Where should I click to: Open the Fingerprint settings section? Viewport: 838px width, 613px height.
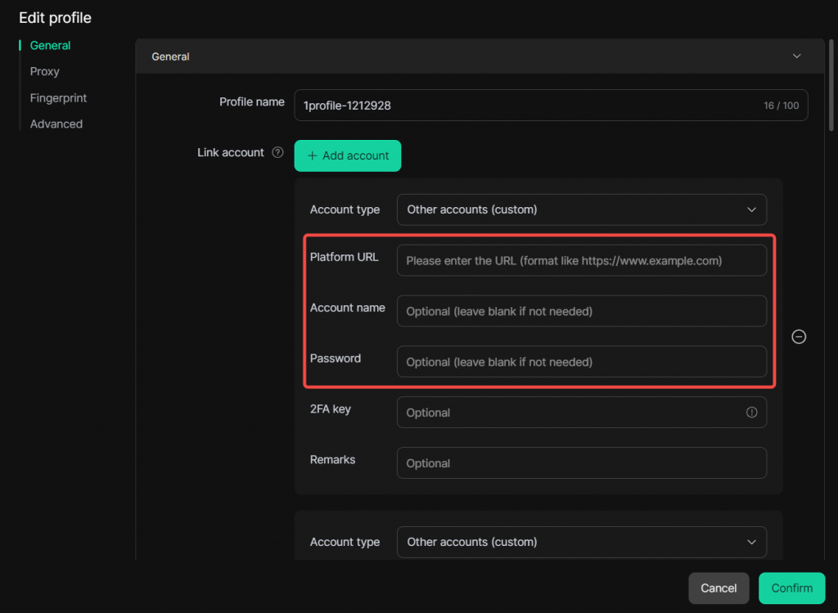tap(58, 98)
